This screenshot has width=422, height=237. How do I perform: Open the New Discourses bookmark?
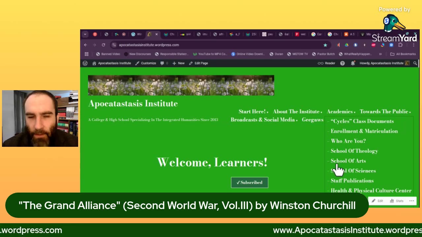137,54
